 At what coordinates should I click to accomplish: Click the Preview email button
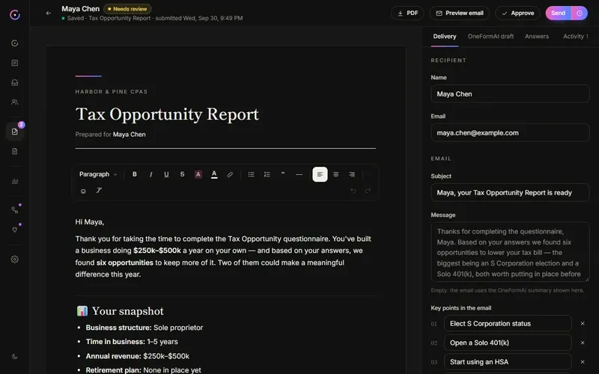point(460,13)
